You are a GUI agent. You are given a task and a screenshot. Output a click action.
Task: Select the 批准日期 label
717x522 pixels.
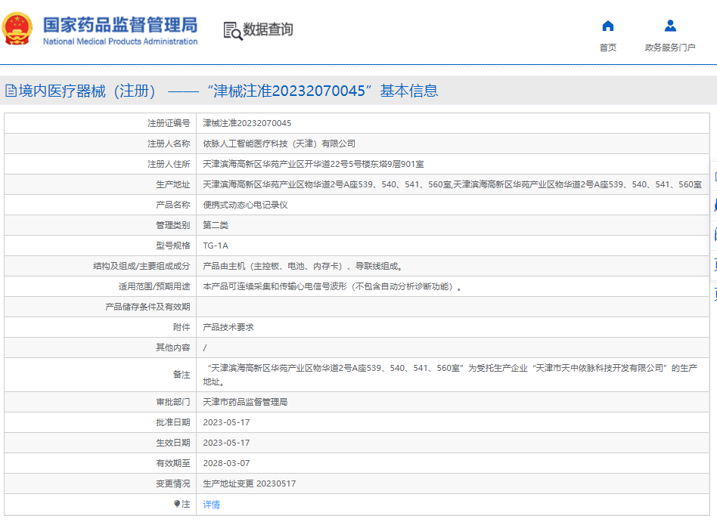tap(173, 422)
